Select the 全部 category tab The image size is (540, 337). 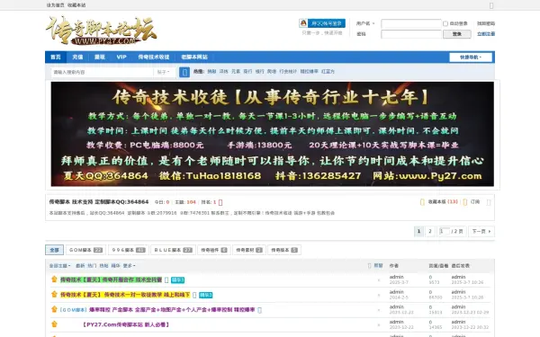point(54,250)
